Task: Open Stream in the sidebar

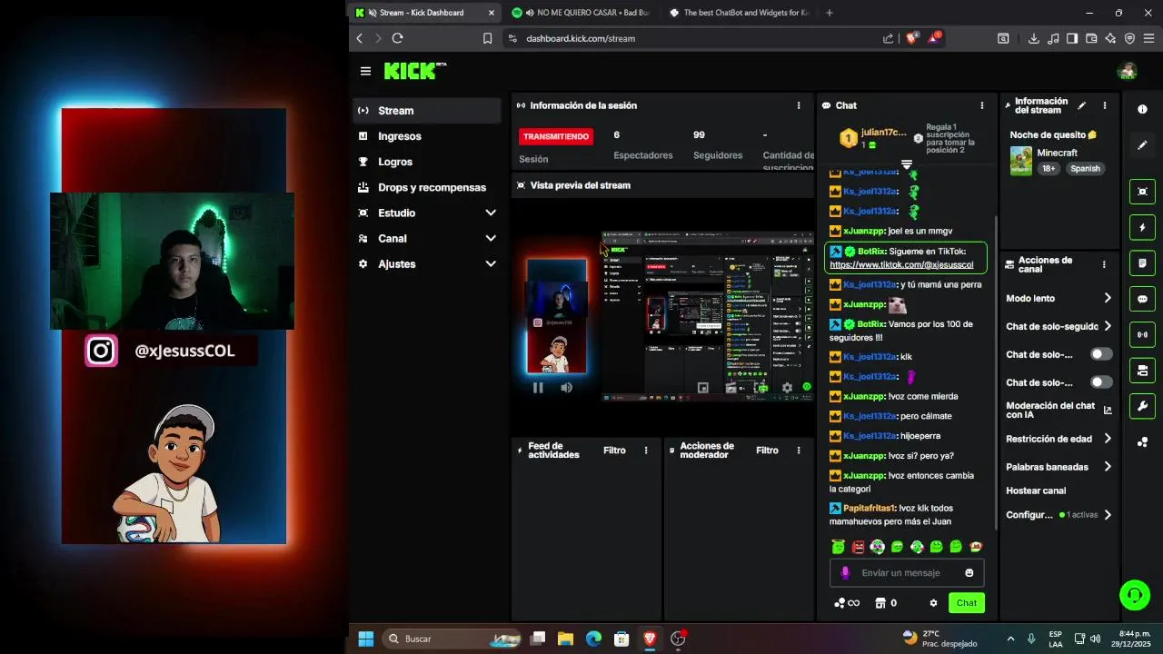Action: pos(426,111)
